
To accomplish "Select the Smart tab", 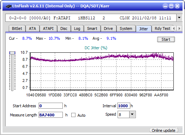I will coord(92,28).
